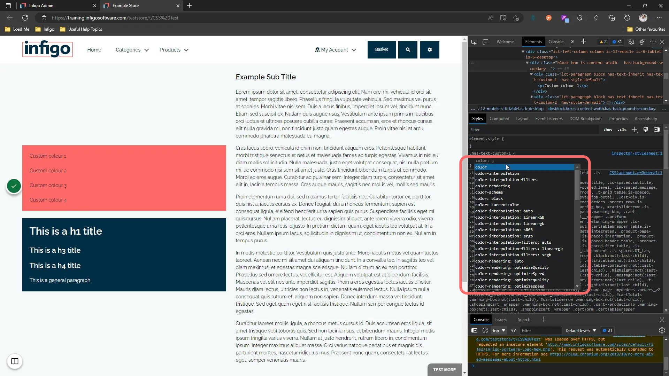Viewport: 669px width, 376px height.
Task: Expand the Categories dropdown menu
Action: 132,50
